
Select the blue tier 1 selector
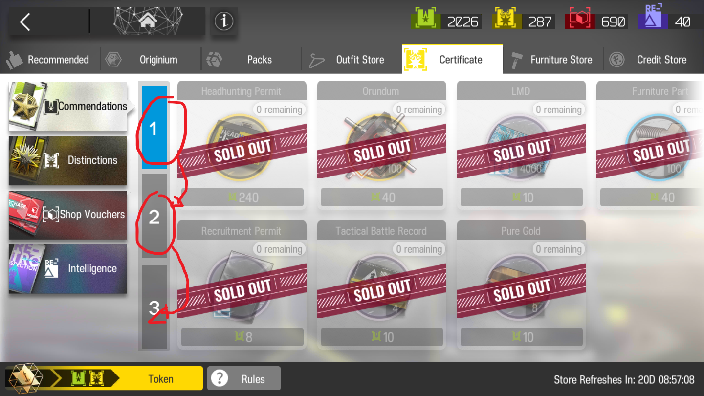(x=154, y=128)
